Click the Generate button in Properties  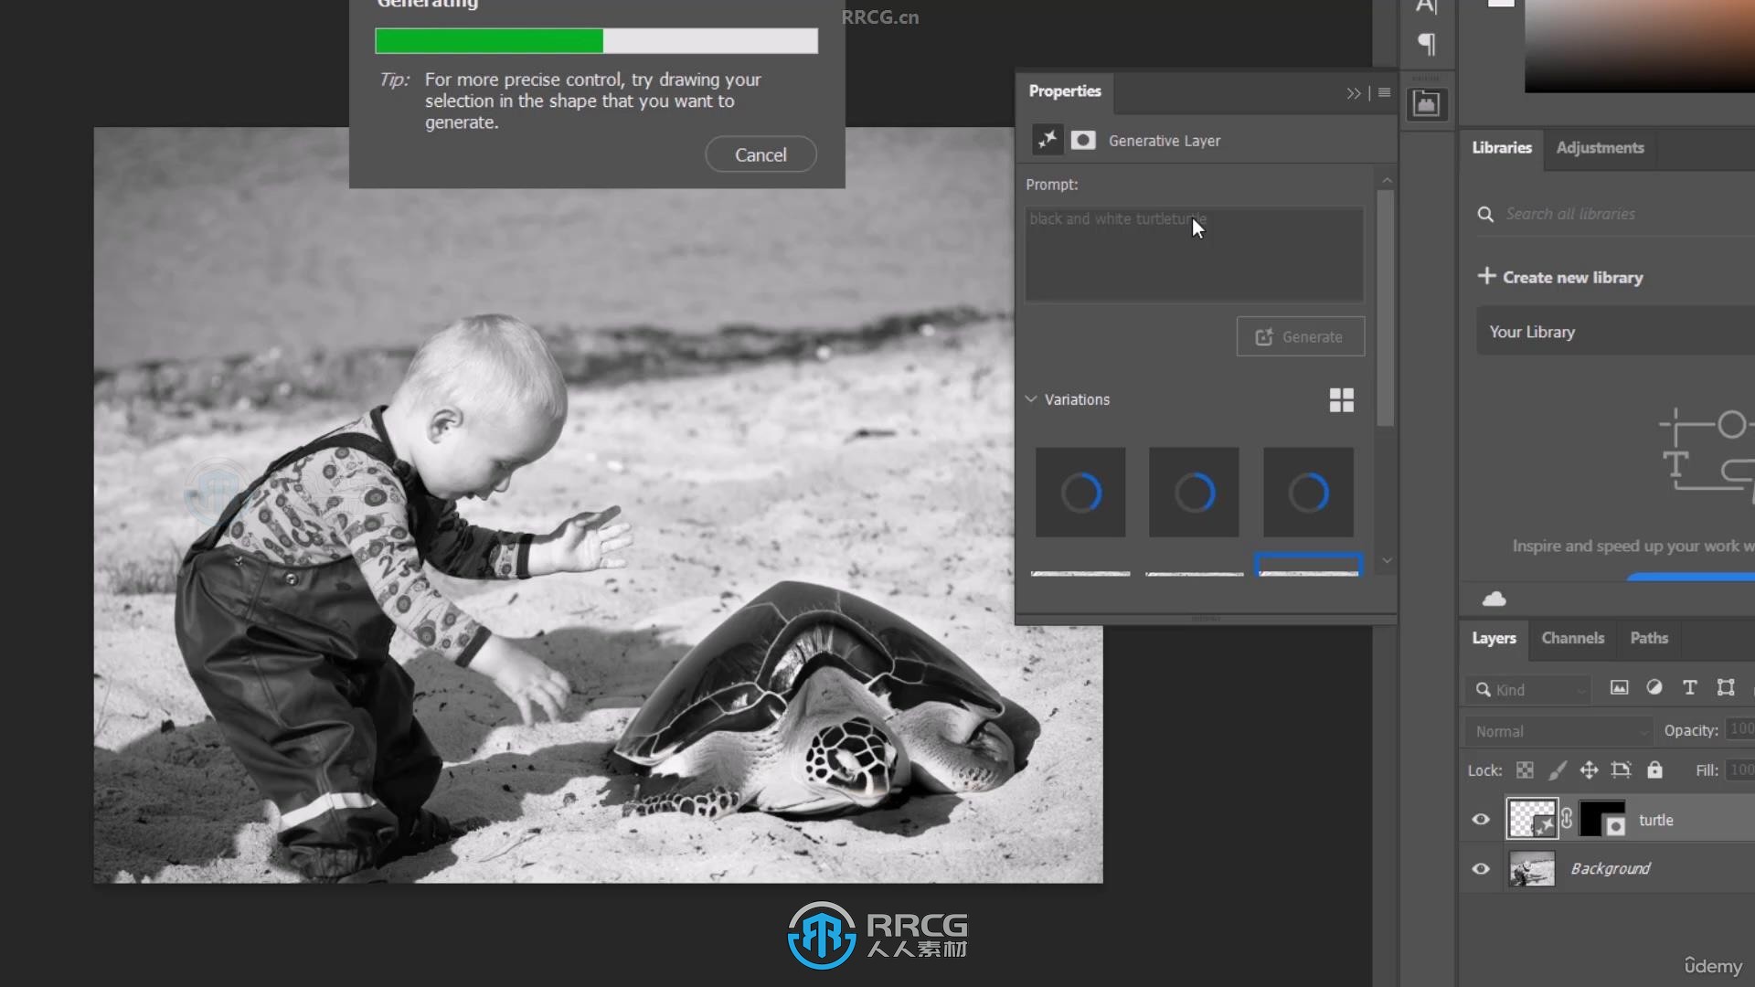click(1301, 336)
